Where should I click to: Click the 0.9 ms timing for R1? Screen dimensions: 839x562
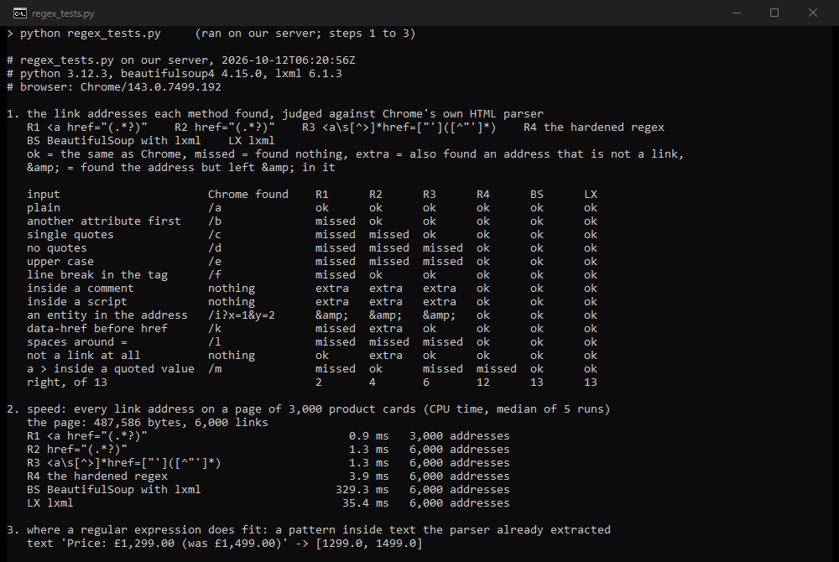(368, 436)
